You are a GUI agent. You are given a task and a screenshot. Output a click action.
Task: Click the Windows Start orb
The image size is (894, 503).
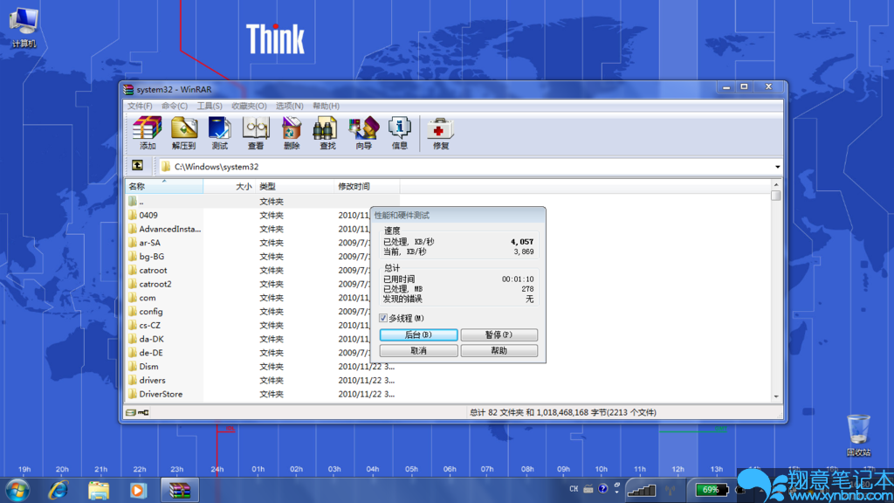[17, 490]
